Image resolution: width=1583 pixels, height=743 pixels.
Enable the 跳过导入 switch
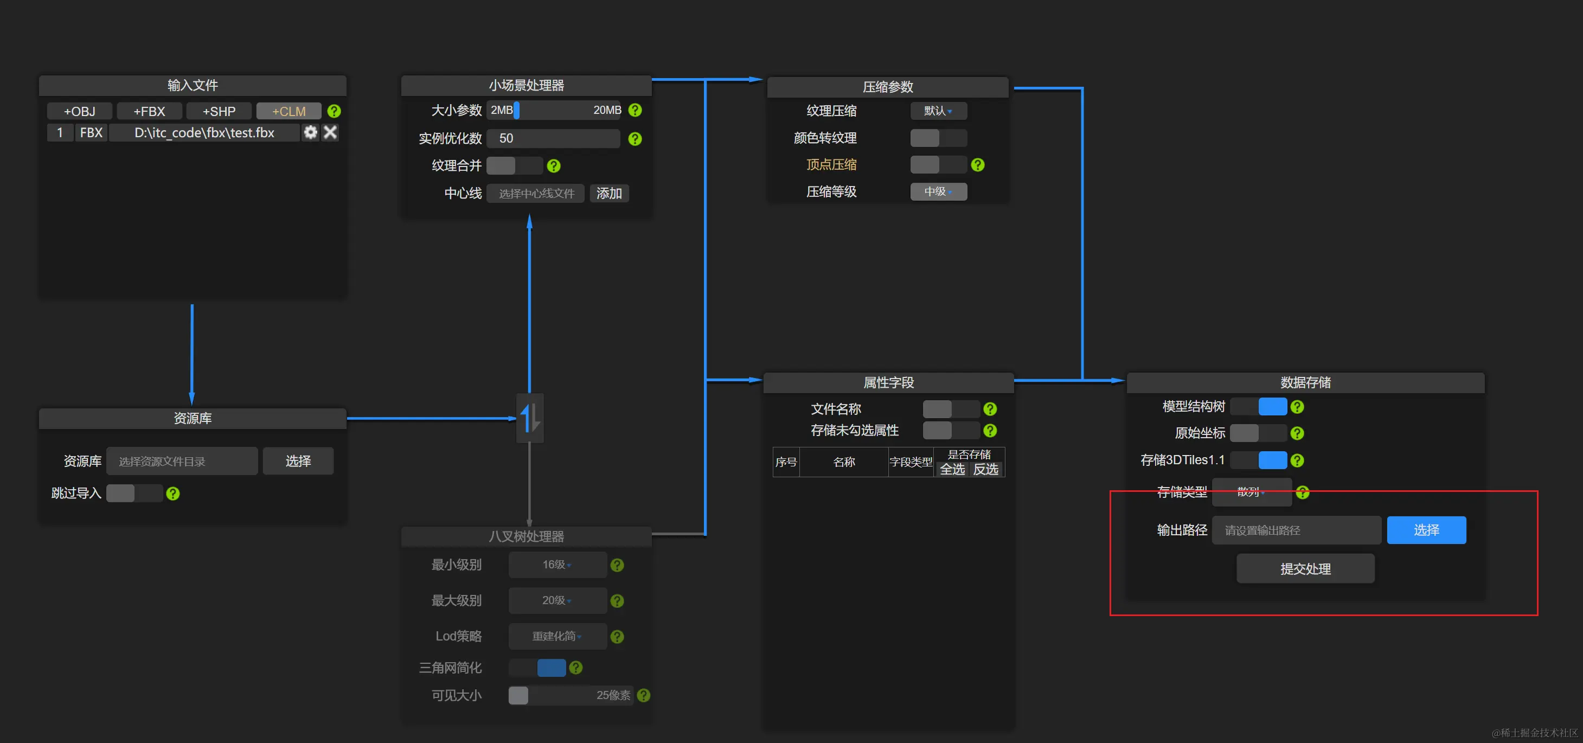coord(134,494)
